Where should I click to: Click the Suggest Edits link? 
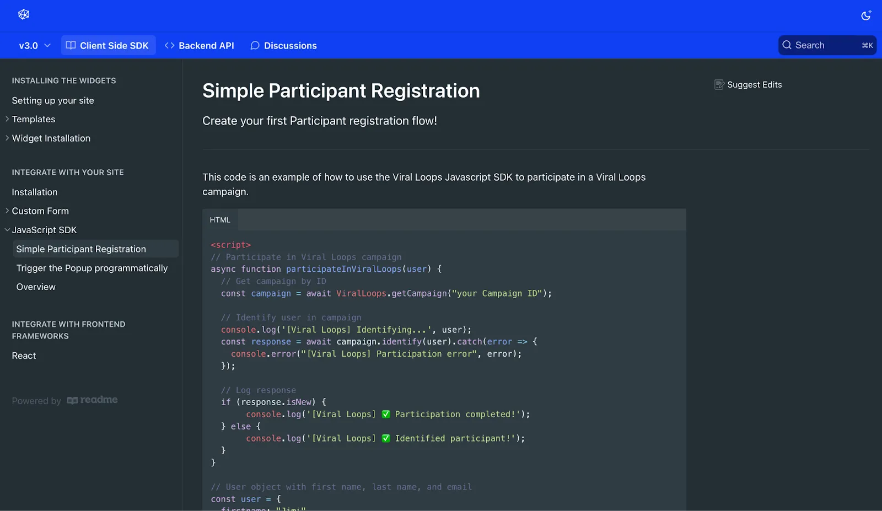[x=748, y=84]
